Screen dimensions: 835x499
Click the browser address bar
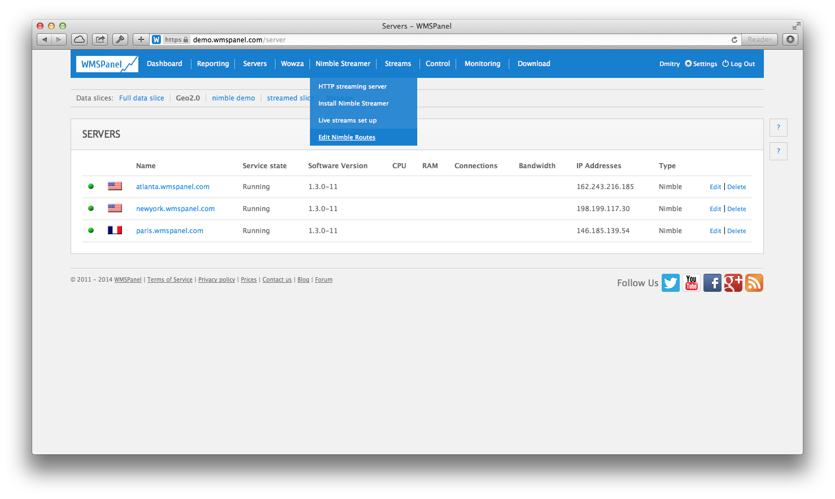[x=395, y=40]
